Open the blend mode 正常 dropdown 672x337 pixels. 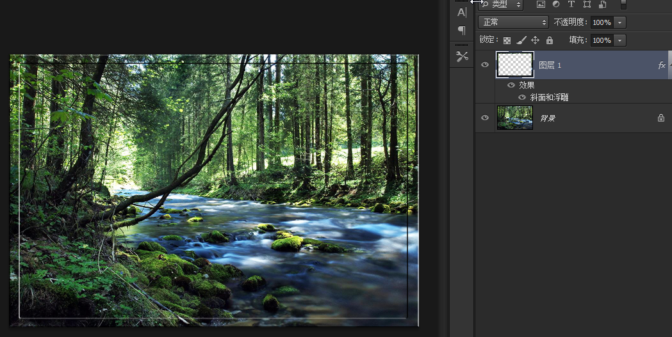click(513, 22)
